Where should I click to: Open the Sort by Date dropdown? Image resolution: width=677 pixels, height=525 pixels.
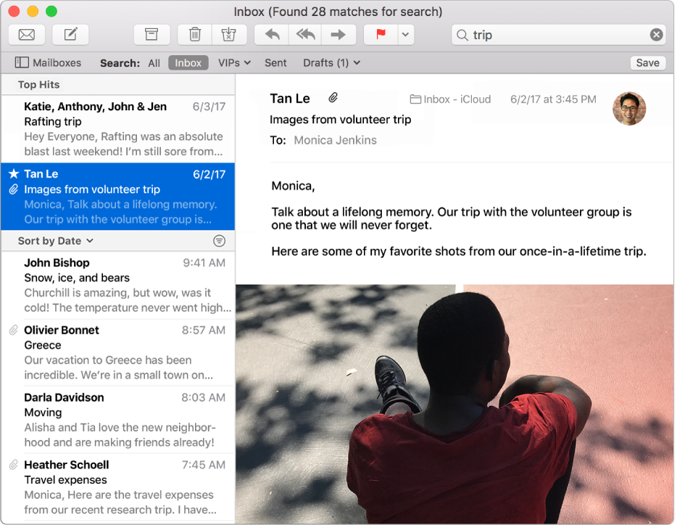click(55, 241)
